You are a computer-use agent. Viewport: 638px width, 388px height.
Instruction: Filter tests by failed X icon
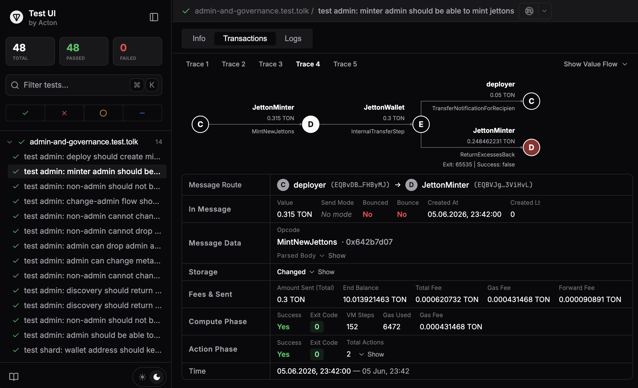tap(64, 113)
